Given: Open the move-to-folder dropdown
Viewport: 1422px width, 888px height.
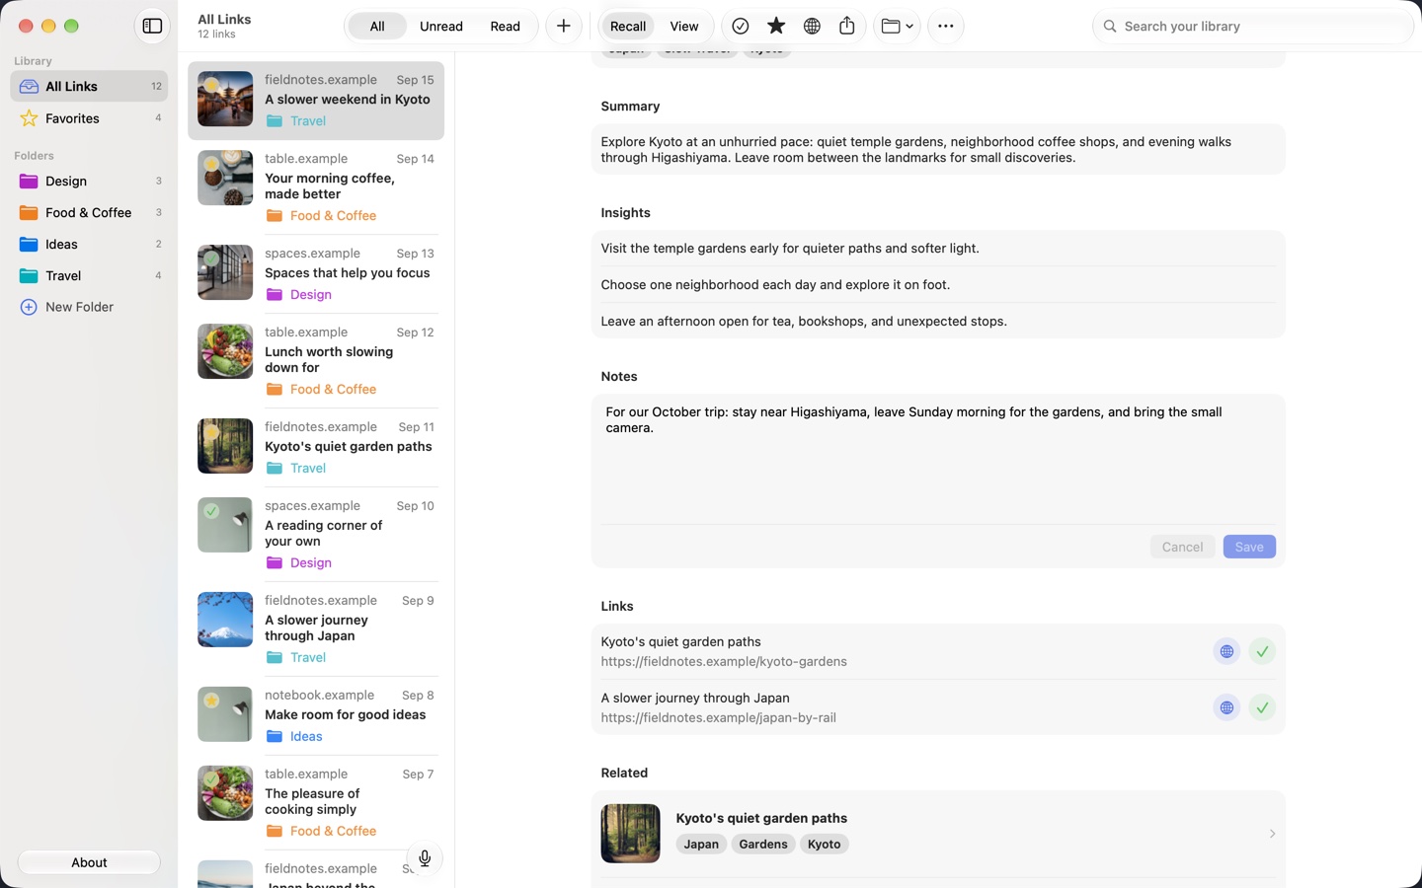Looking at the screenshot, I should pyautogui.click(x=897, y=27).
